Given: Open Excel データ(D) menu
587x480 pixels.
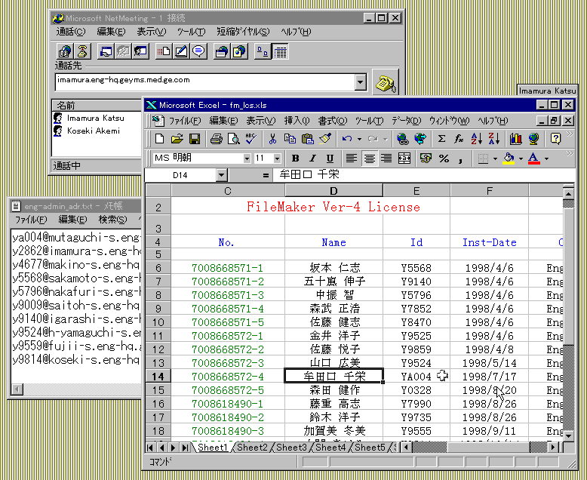Looking at the screenshot, I should (x=406, y=121).
